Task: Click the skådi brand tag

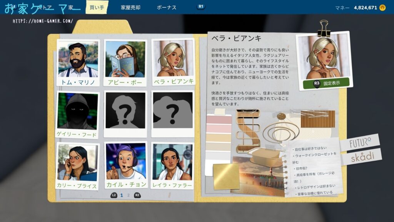Action: 362,156
